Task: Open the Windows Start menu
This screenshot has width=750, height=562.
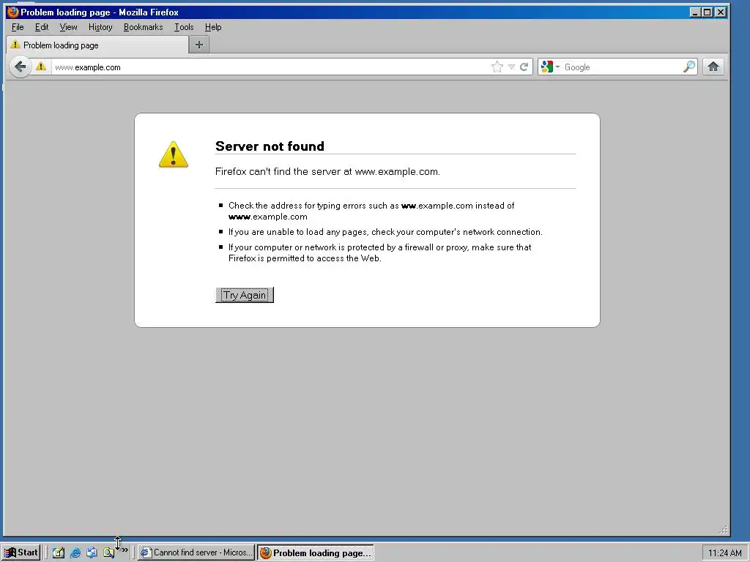Action: click(x=21, y=552)
